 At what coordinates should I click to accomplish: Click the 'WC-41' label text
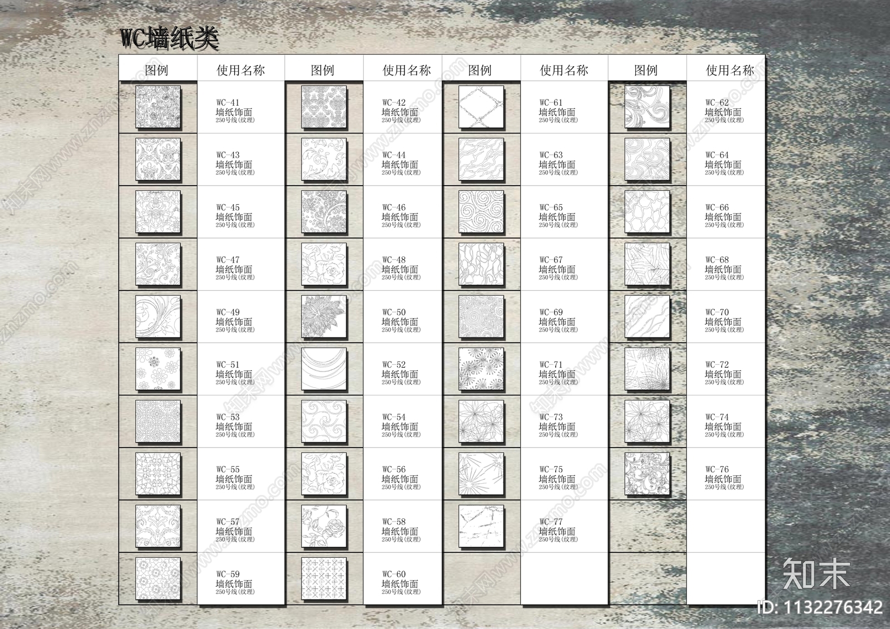228,103
